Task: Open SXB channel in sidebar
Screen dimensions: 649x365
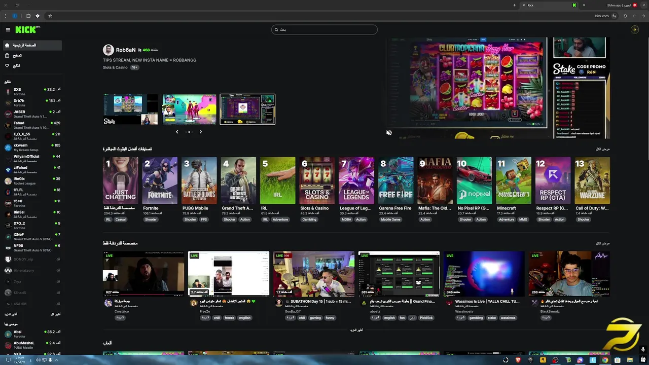Action: pyautogui.click(x=32, y=92)
